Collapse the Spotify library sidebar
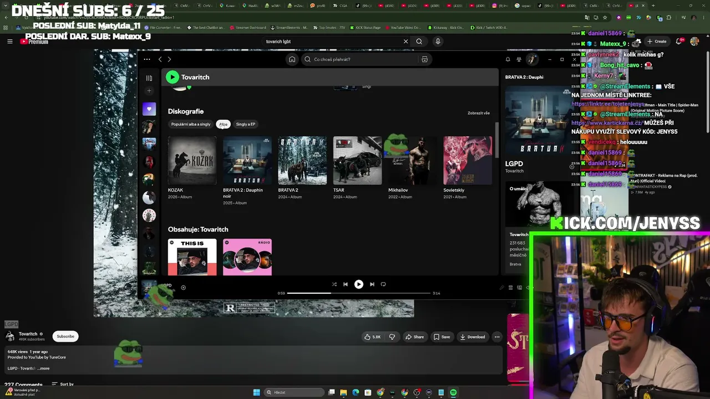710x399 pixels. click(x=149, y=78)
